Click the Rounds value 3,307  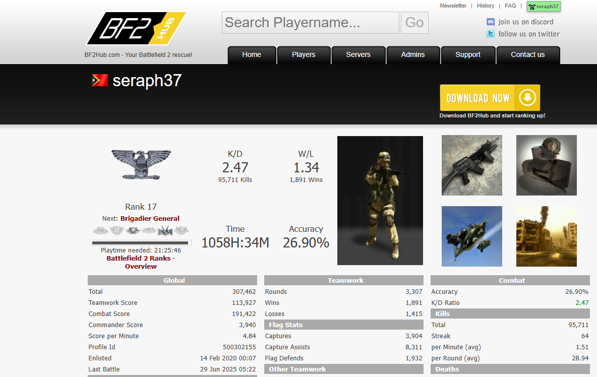[414, 292]
